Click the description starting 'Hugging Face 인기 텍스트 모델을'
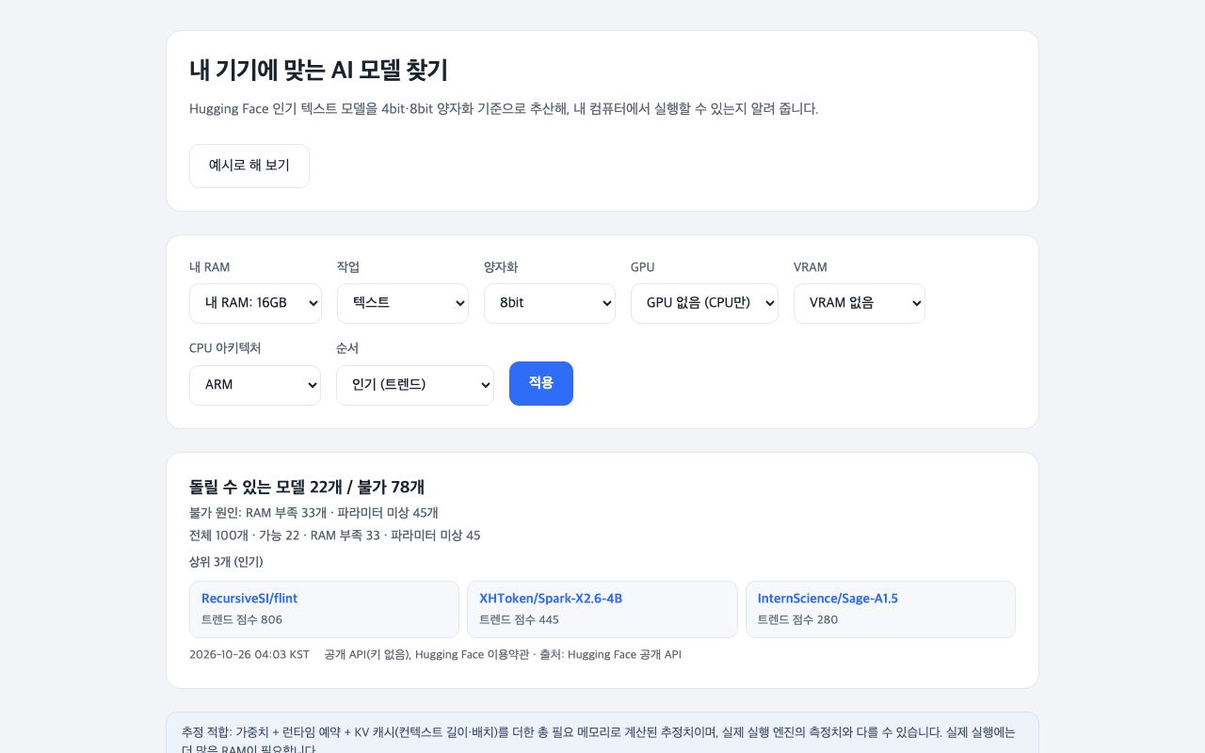 [504, 109]
